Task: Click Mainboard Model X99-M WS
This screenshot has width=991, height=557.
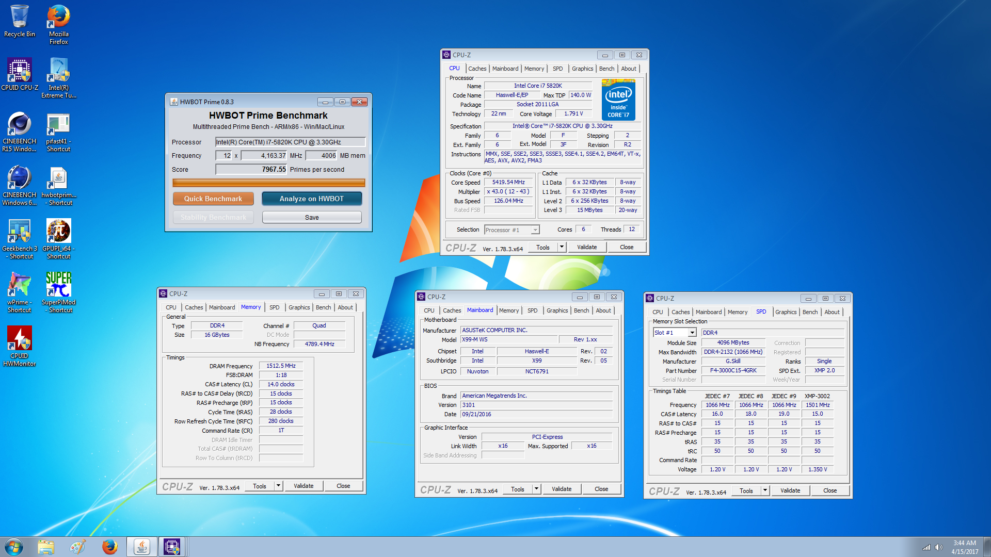Action: coord(509,339)
